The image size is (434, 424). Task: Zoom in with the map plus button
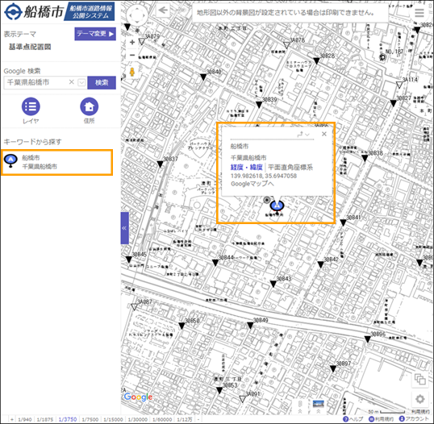132,42
